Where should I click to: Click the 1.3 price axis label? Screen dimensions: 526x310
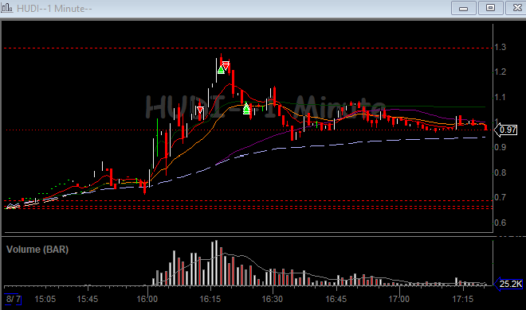500,47
